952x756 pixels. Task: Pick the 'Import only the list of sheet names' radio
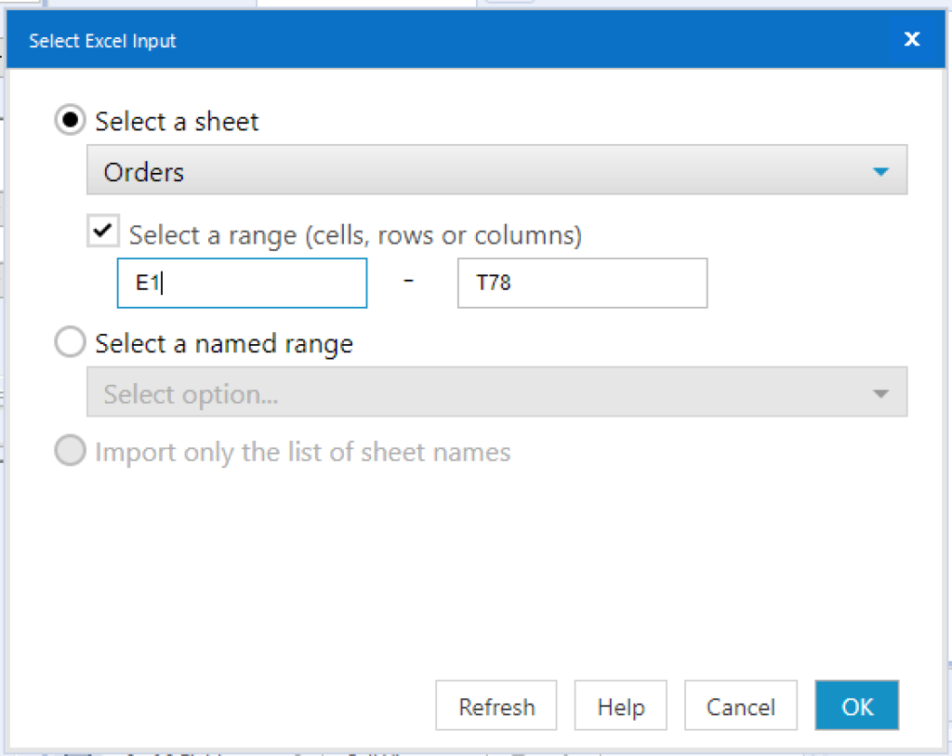pos(71,452)
